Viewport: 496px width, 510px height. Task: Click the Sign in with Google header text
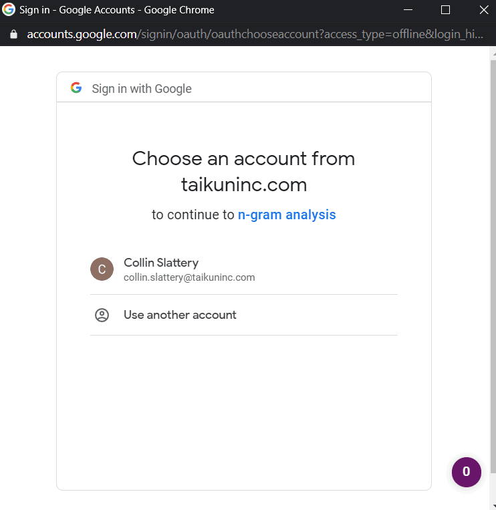[142, 88]
